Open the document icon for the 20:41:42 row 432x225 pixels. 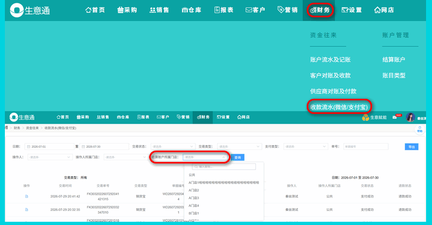coord(26,196)
